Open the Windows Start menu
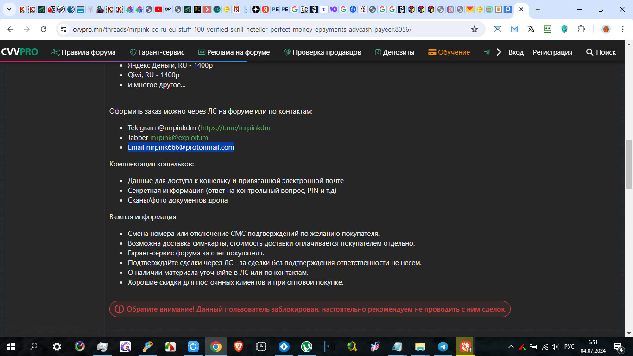 point(11,347)
